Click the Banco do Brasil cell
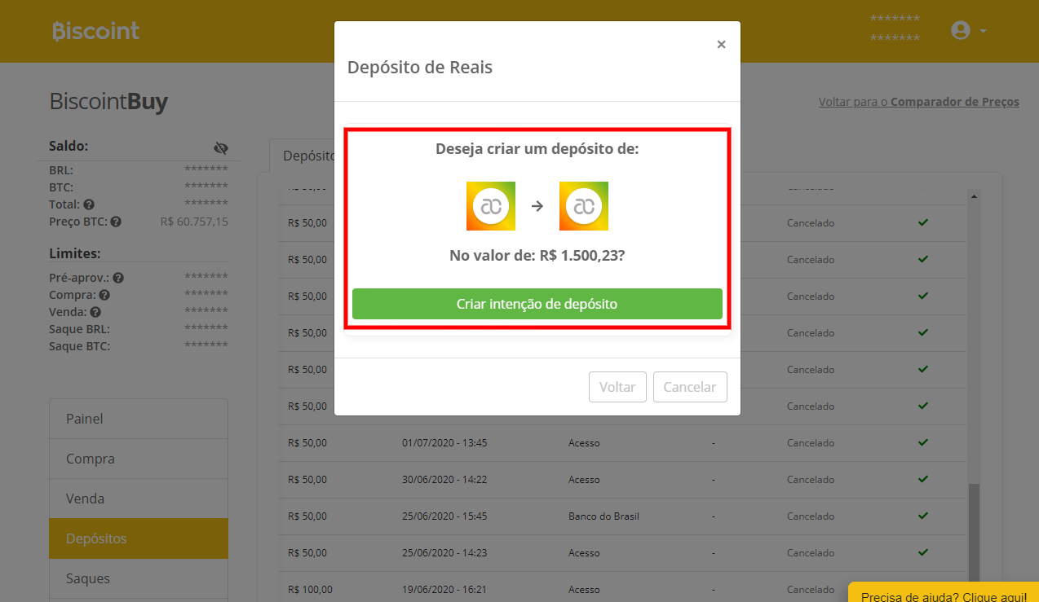Image resolution: width=1039 pixels, height=602 pixels. pyautogui.click(x=604, y=516)
